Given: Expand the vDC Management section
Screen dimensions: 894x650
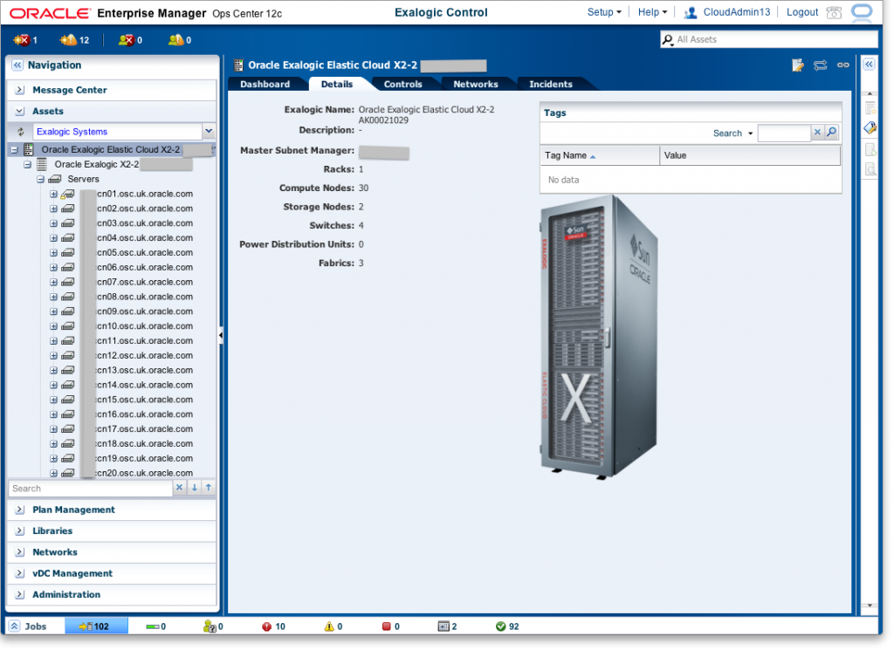Looking at the screenshot, I should coord(20,574).
